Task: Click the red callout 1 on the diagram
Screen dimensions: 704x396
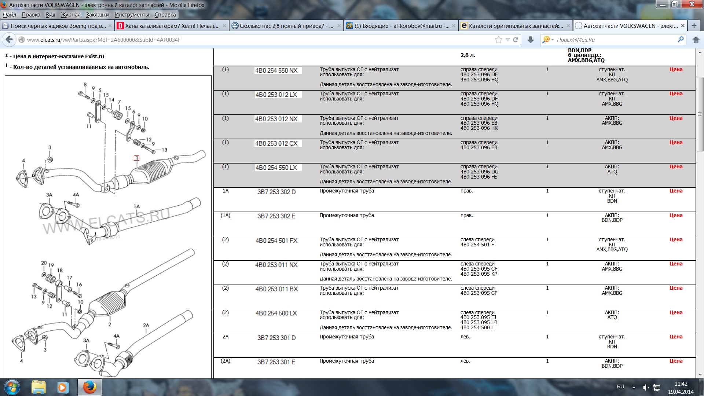Action: coord(136,158)
